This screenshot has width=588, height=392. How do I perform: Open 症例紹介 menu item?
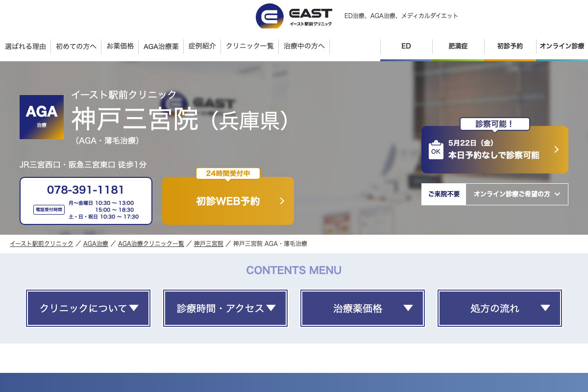tap(202, 46)
